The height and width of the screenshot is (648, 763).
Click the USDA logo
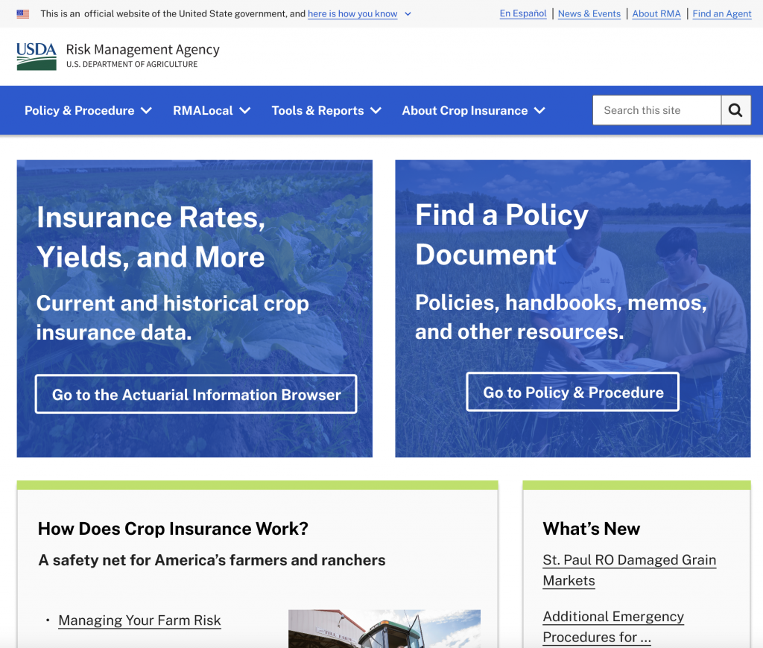click(37, 56)
